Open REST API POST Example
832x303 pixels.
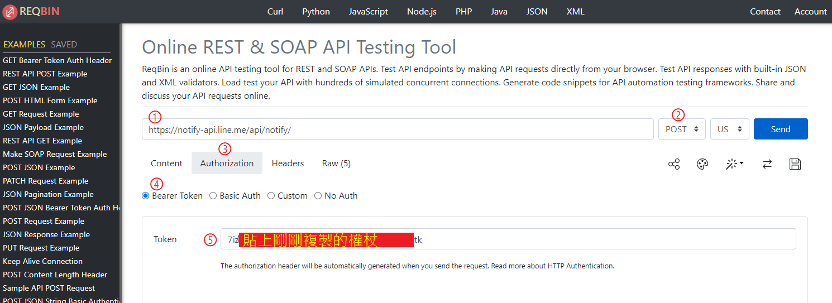pyautogui.click(x=45, y=74)
